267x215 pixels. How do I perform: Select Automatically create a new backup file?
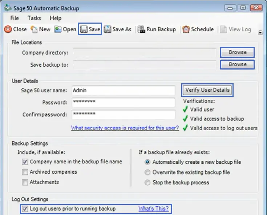point(147,162)
